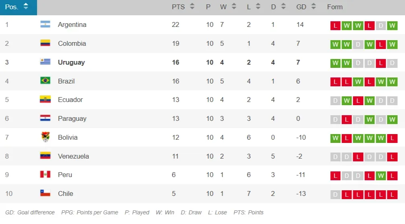Image resolution: width=405 pixels, height=224 pixels.
Task: Click the Bolivia crest icon
Action: click(x=45, y=137)
